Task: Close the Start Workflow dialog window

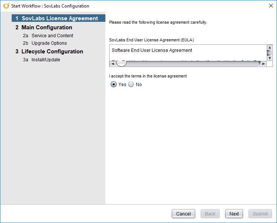Action: [271, 6]
